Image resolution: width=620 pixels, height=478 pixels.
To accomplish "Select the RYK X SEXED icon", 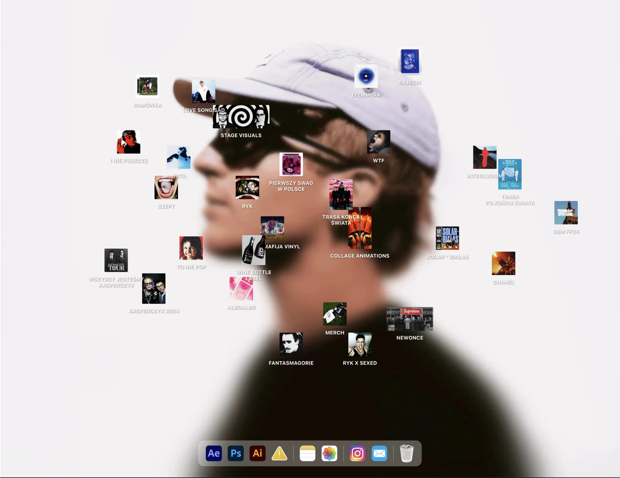I will tap(360, 344).
